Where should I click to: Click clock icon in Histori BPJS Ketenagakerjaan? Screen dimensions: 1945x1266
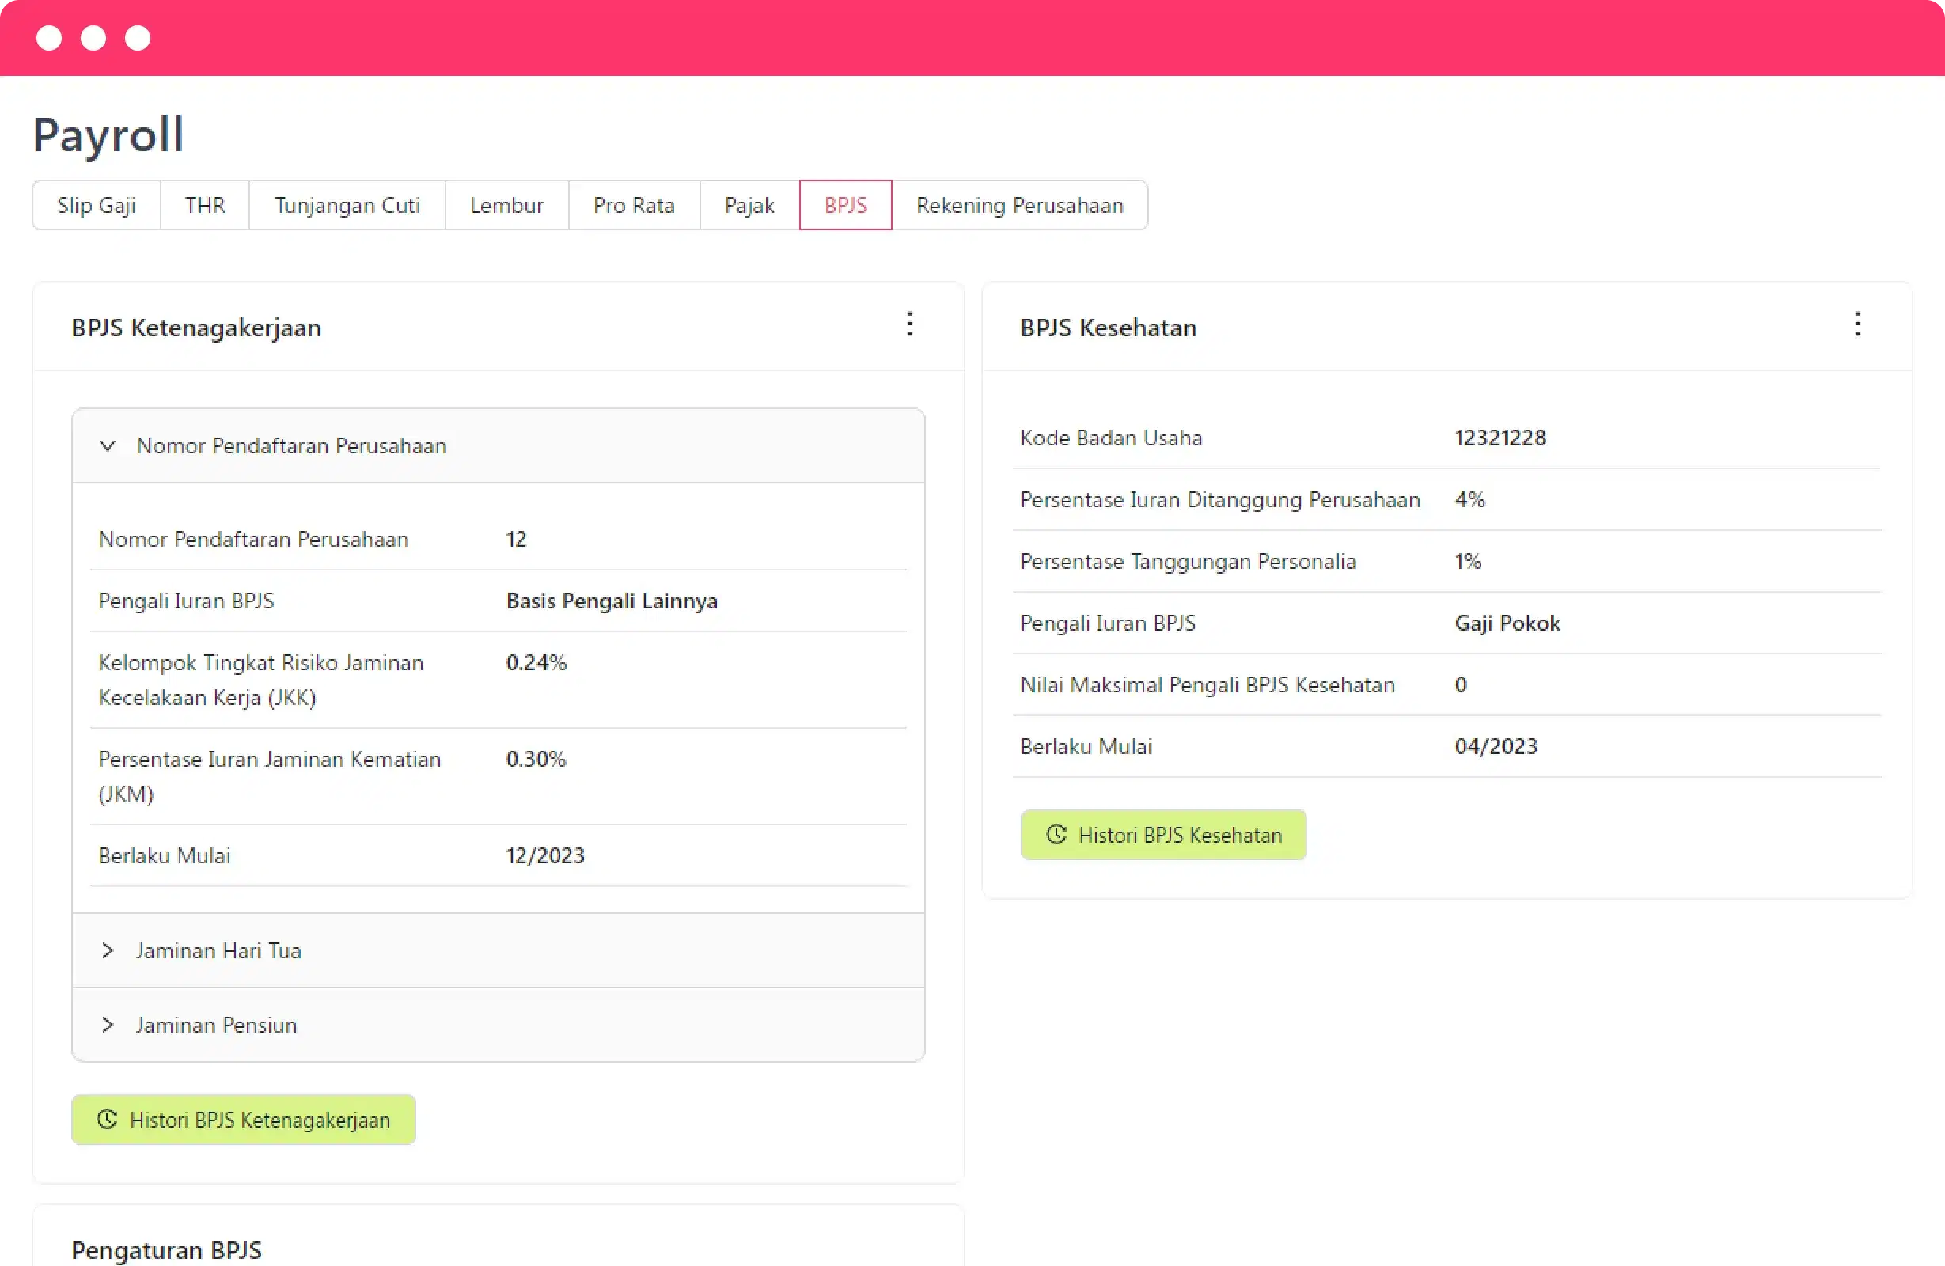click(x=107, y=1119)
